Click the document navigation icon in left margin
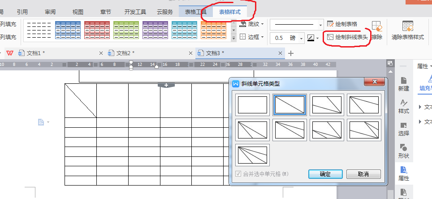 41,122
